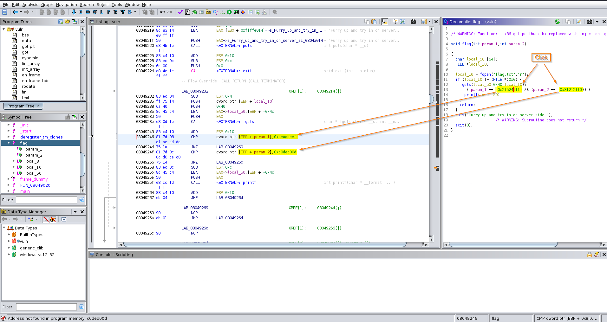This screenshot has height=322, width=607.
Task: Open the Listing field editor dropdown arrow
Action: click(x=430, y=22)
